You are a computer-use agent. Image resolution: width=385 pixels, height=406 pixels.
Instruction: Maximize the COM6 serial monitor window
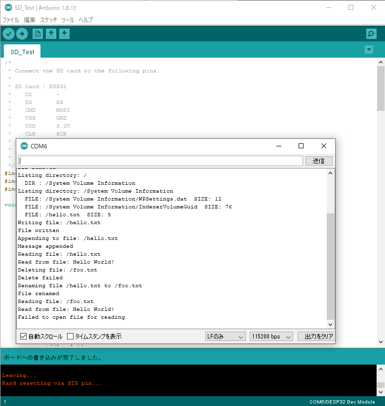coord(301,146)
